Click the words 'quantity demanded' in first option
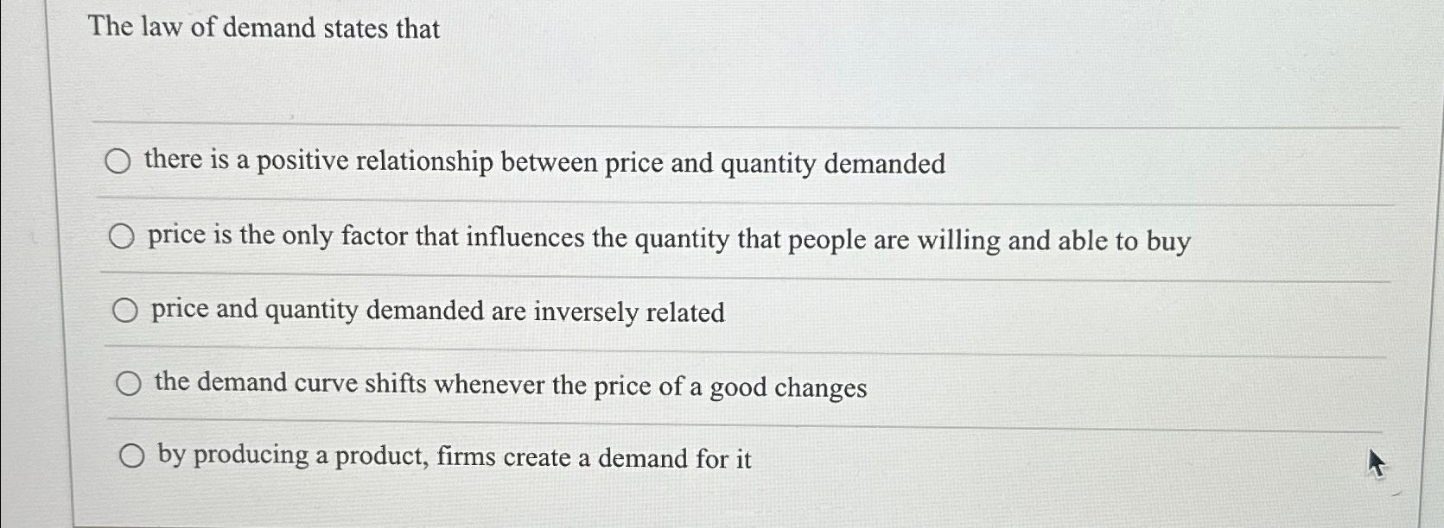The width and height of the screenshot is (1444, 528). click(x=833, y=164)
